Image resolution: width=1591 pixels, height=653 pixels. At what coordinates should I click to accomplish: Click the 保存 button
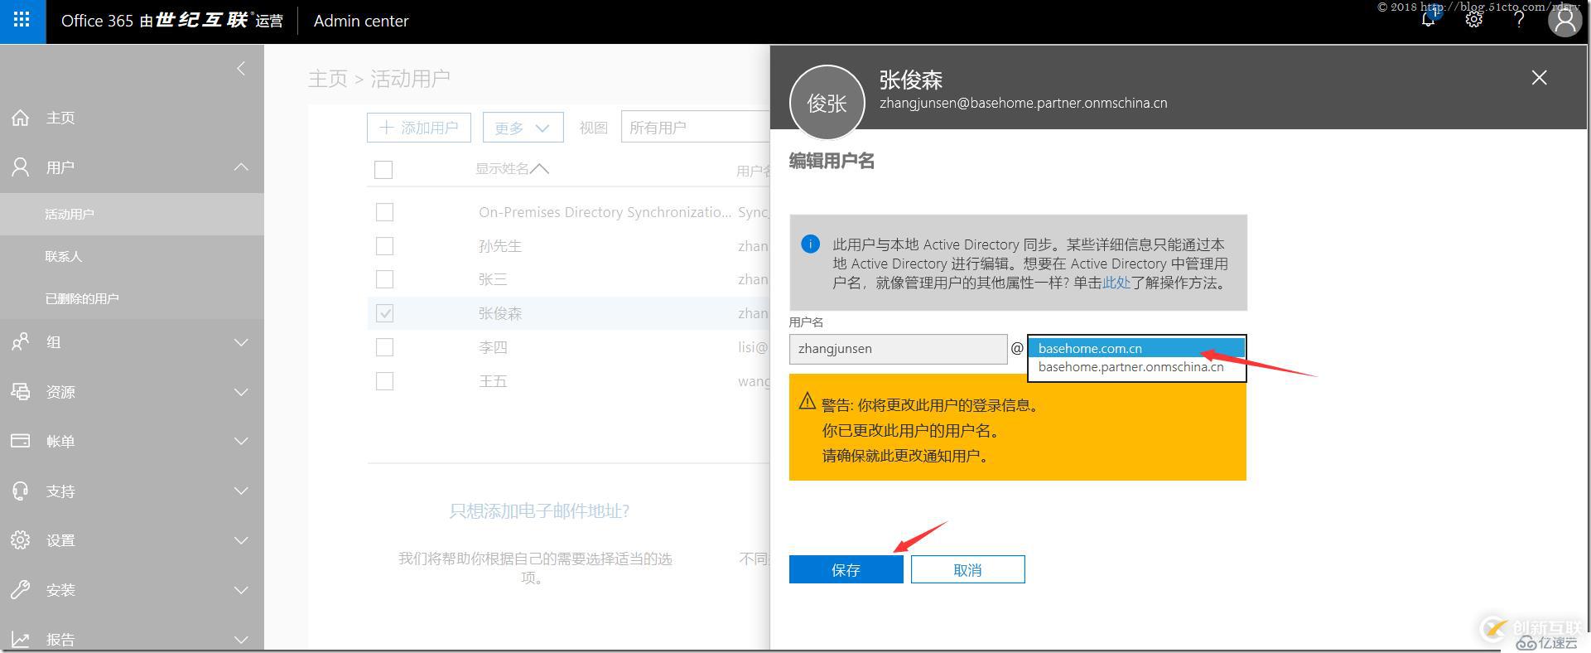[846, 569]
